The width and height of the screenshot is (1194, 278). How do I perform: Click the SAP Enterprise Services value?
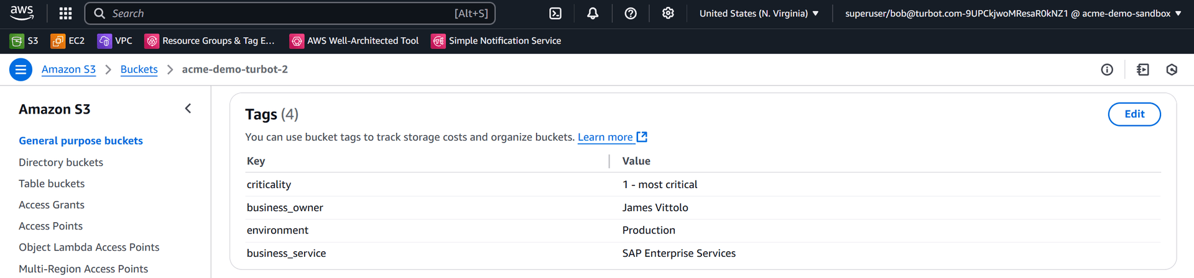[x=679, y=253]
